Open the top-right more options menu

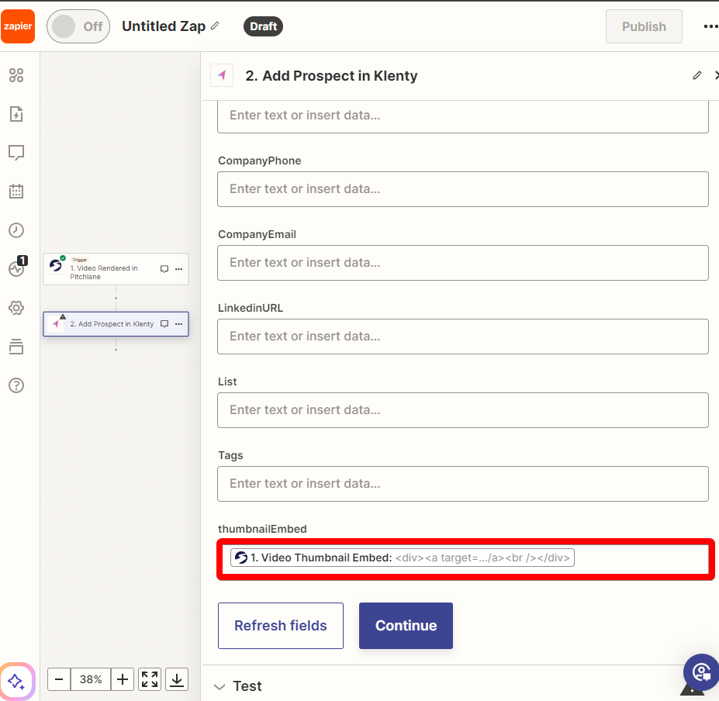710,26
